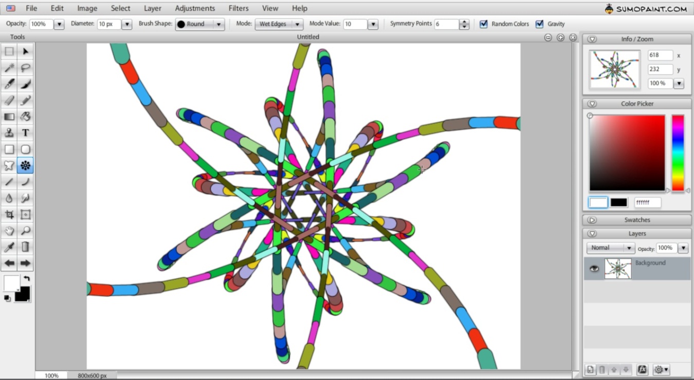Select the Curve tool

tap(25, 182)
